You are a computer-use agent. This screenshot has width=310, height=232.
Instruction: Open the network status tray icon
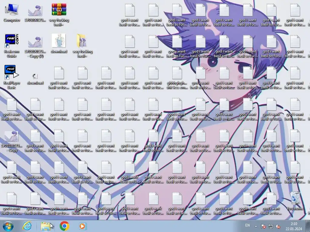tap(271, 226)
